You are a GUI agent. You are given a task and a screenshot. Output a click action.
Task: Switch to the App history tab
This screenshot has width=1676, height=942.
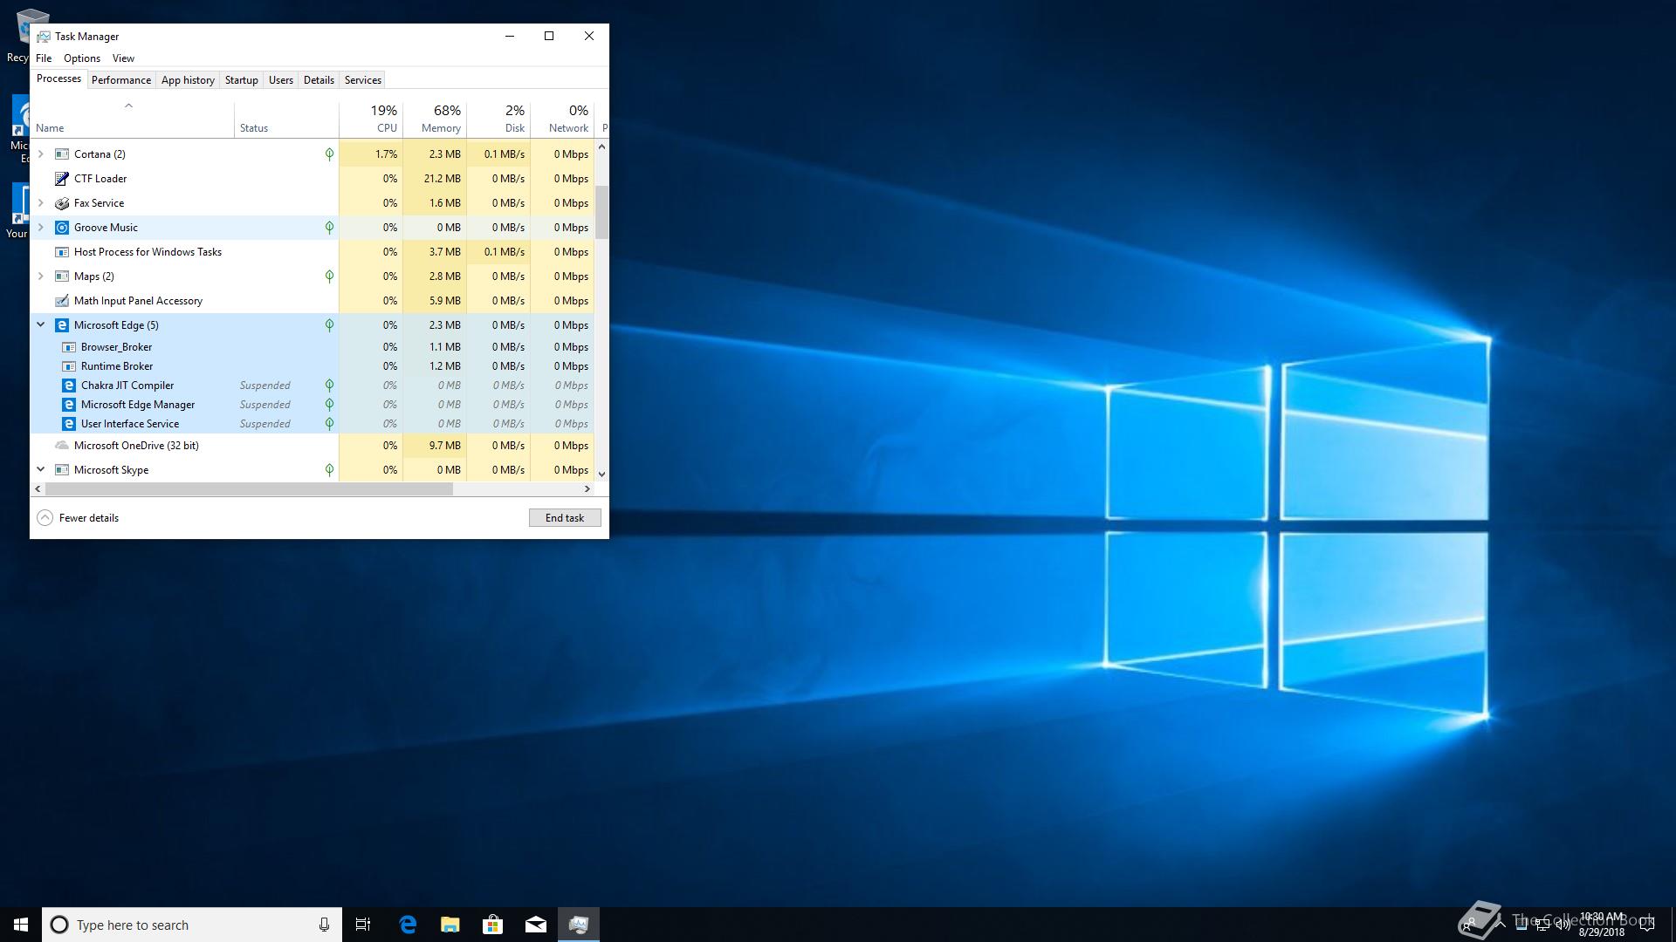(x=188, y=80)
